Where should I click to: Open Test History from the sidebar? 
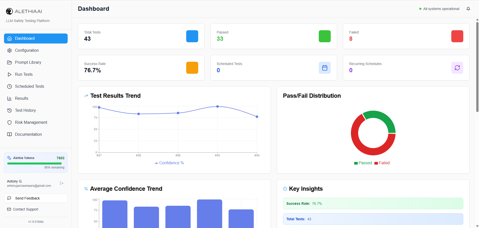click(25, 110)
